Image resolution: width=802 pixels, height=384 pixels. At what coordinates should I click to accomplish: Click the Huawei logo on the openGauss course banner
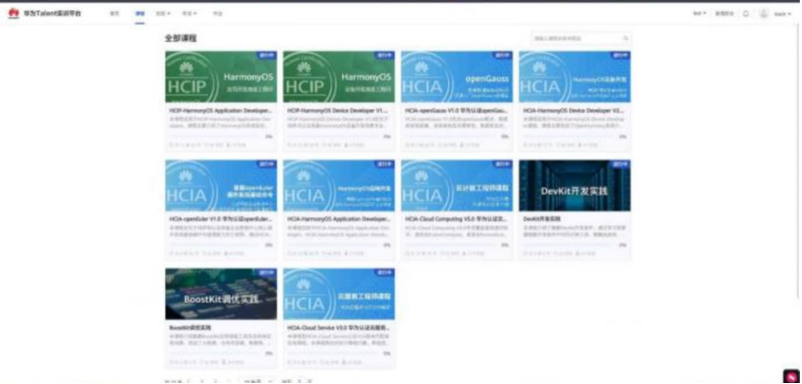click(422, 67)
